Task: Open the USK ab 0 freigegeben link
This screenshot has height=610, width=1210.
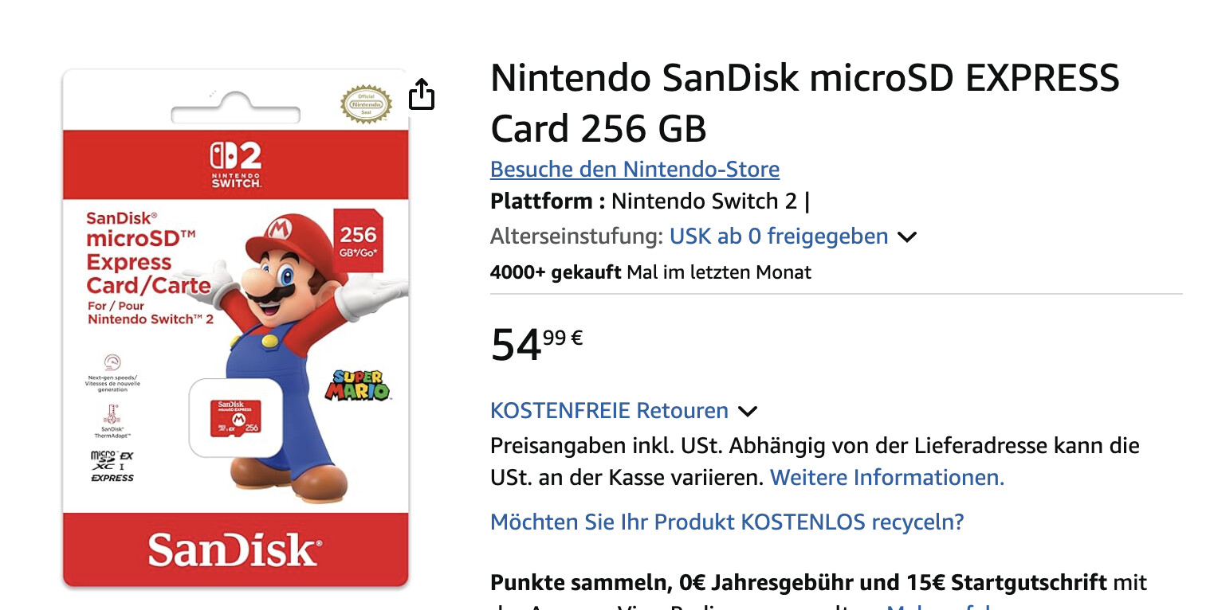Action: click(778, 237)
